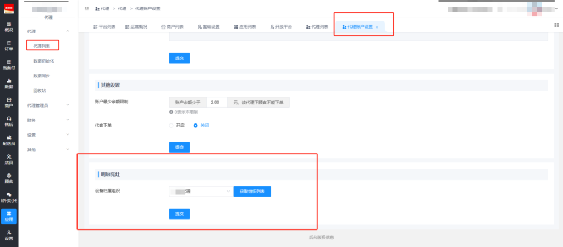Collapse the side menu with the fold icon
Image resolution: width=563 pixels, height=247 pixels.
tap(86, 9)
